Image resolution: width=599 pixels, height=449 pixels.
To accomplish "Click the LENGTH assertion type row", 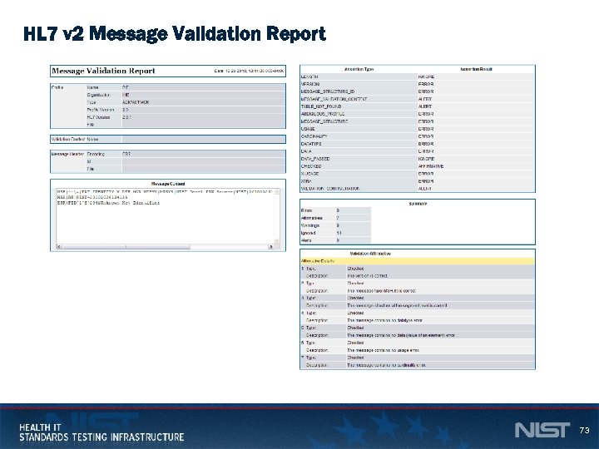I will point(418,76).
